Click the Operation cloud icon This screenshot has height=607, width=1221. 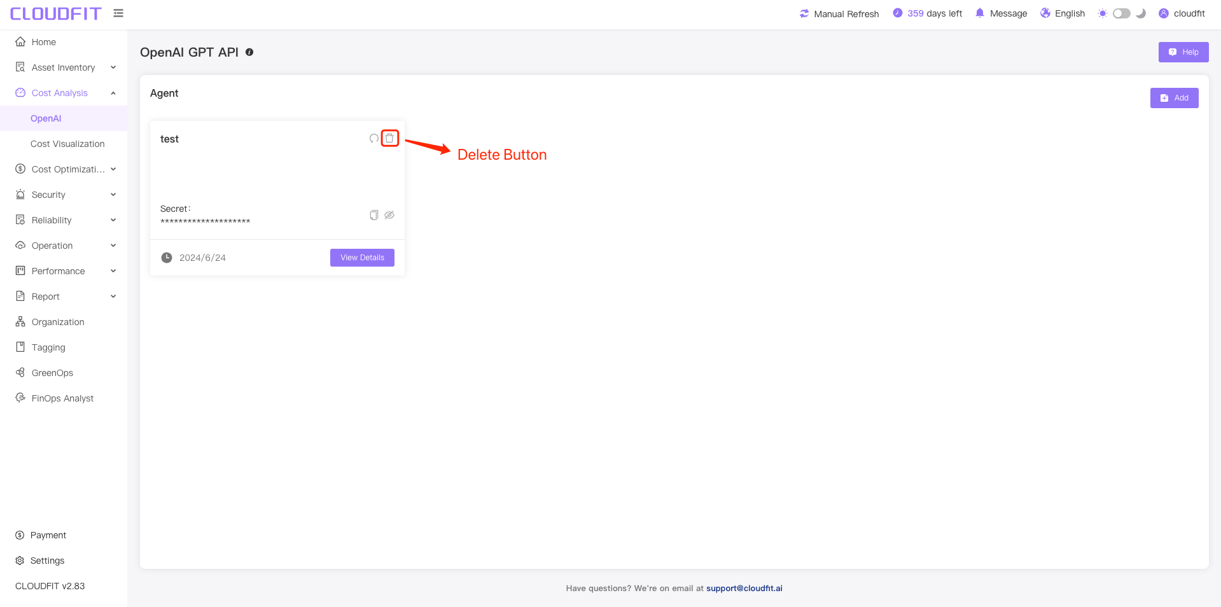20,245
